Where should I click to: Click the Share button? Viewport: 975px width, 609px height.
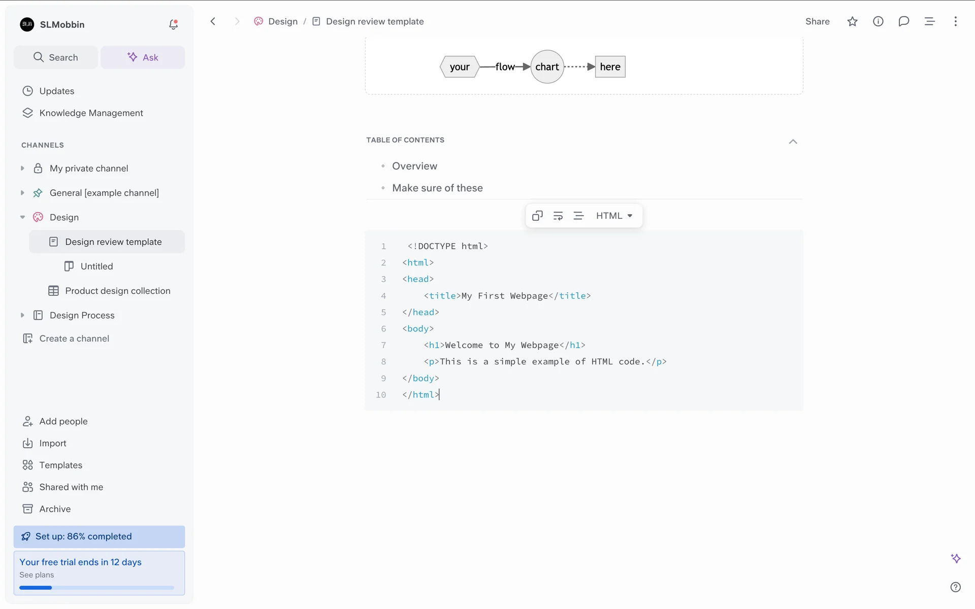(817, 21)
